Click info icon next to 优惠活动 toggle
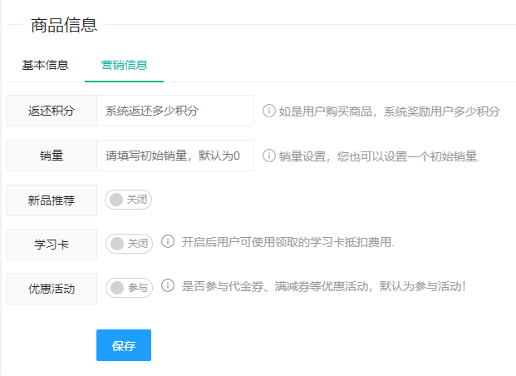The image size is (516, 376). point(168,286)
